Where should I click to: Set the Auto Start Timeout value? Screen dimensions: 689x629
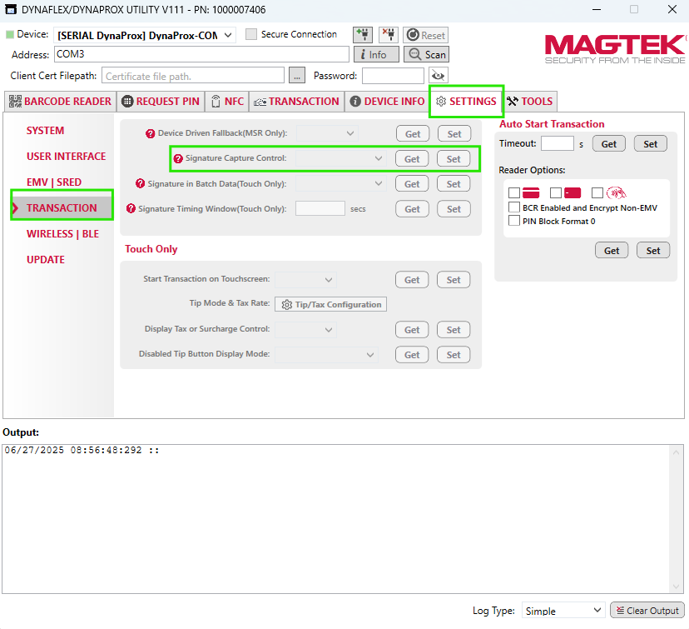[x=651, y=144]
